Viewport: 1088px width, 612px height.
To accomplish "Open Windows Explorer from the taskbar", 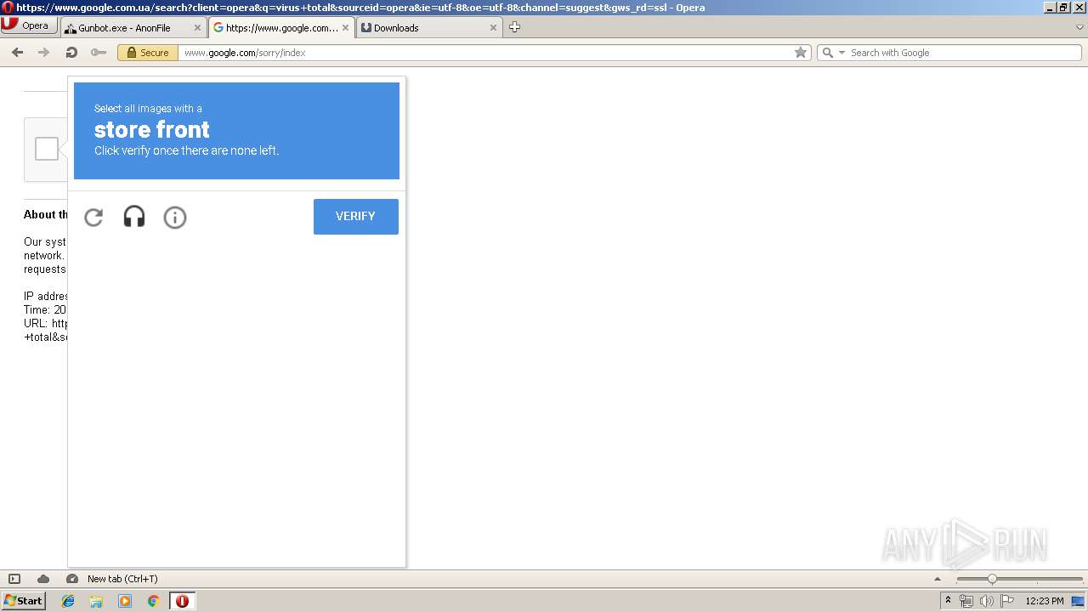I will pos(96,601).
